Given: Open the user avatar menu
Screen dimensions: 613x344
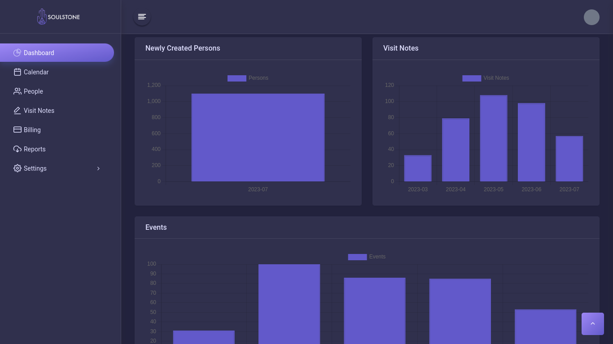Looking at the screenshot, I should 591,17.
